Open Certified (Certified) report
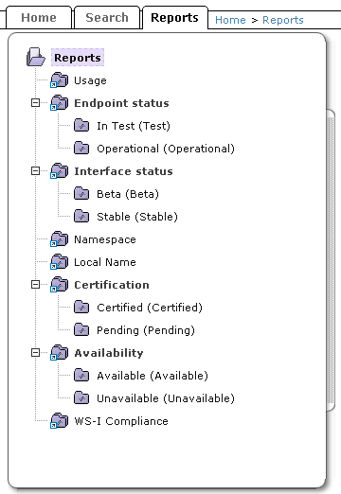 click(x=150, y=308)
